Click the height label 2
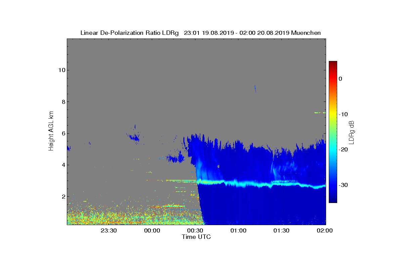Viewport: 403px width, 268px height. [x=63, y=196]
